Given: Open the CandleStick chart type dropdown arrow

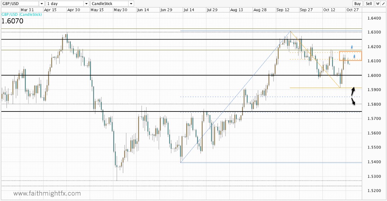Looking at the screenshot, I should pos(131,4).
